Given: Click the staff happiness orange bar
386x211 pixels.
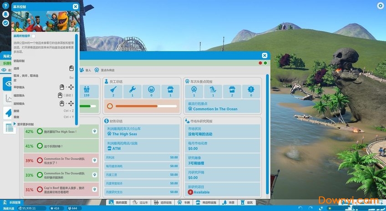Looking at the screenshot, I should coord(146,106).
